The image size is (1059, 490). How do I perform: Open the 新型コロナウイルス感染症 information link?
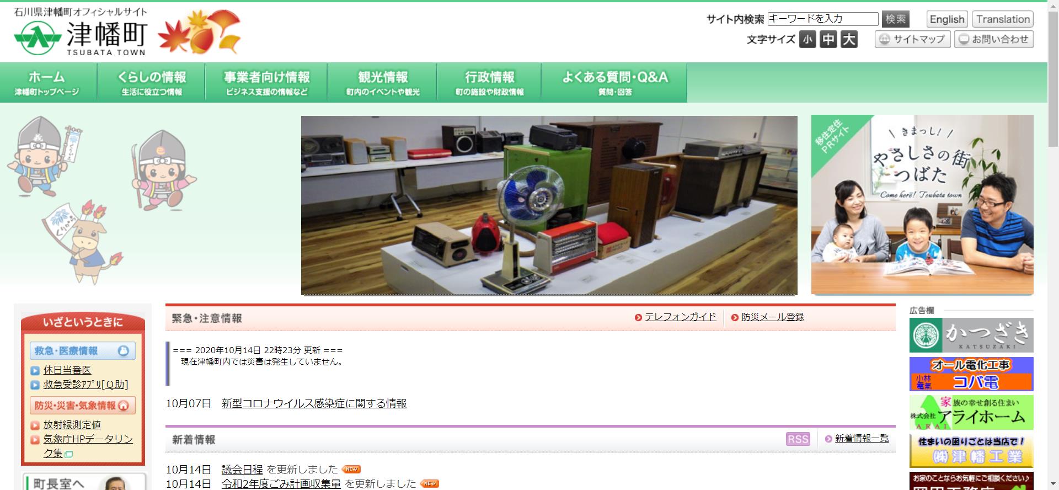[314, 404]
